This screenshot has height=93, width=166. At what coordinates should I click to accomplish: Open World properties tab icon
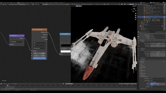[138, 44]
